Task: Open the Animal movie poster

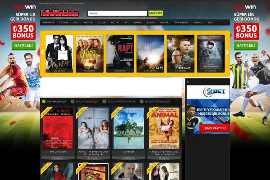Action: click(164, 128)
